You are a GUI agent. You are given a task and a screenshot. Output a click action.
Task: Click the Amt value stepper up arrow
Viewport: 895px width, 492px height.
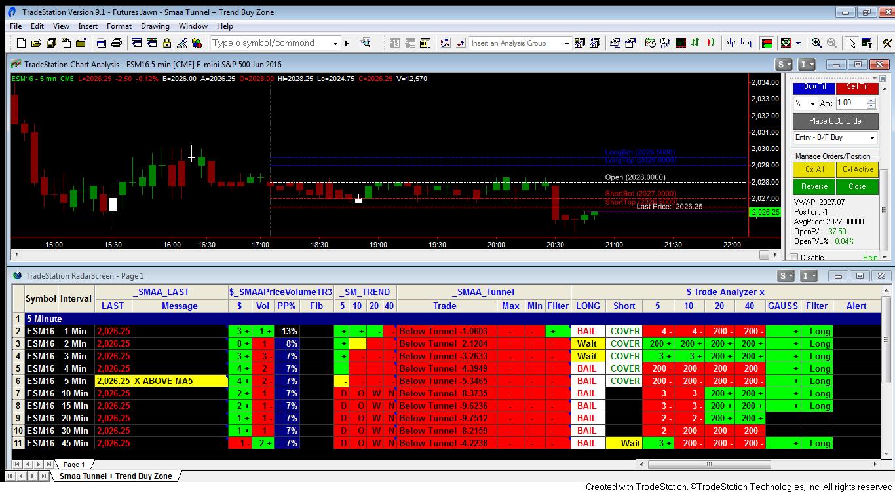click(x=871, y=99)
